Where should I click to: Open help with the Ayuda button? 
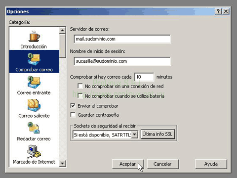coord(211,164)
